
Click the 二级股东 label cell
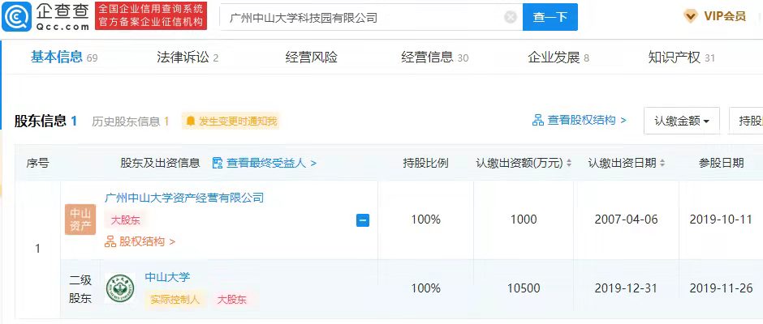(80, 288)
